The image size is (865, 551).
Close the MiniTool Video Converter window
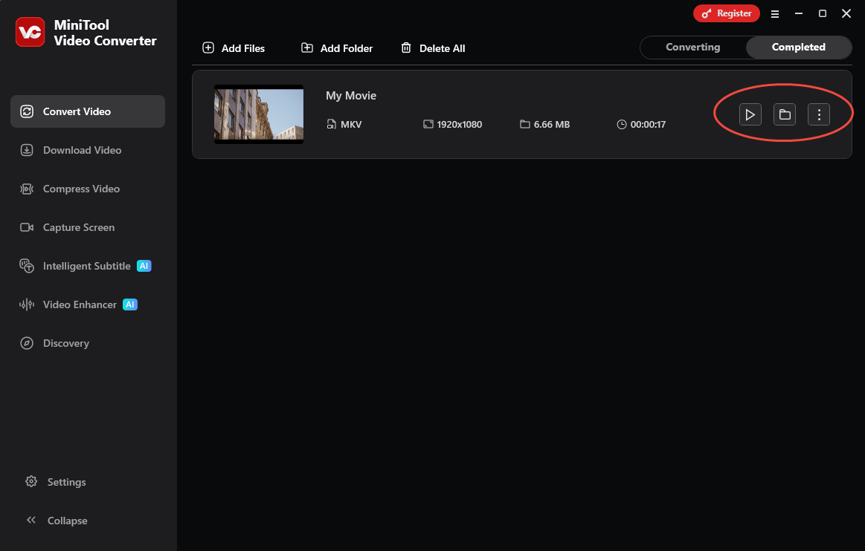click(846, 13)
